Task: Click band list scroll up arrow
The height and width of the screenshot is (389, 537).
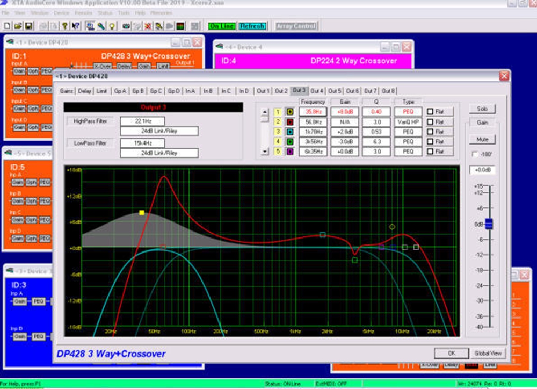Action: pos(264,112)
